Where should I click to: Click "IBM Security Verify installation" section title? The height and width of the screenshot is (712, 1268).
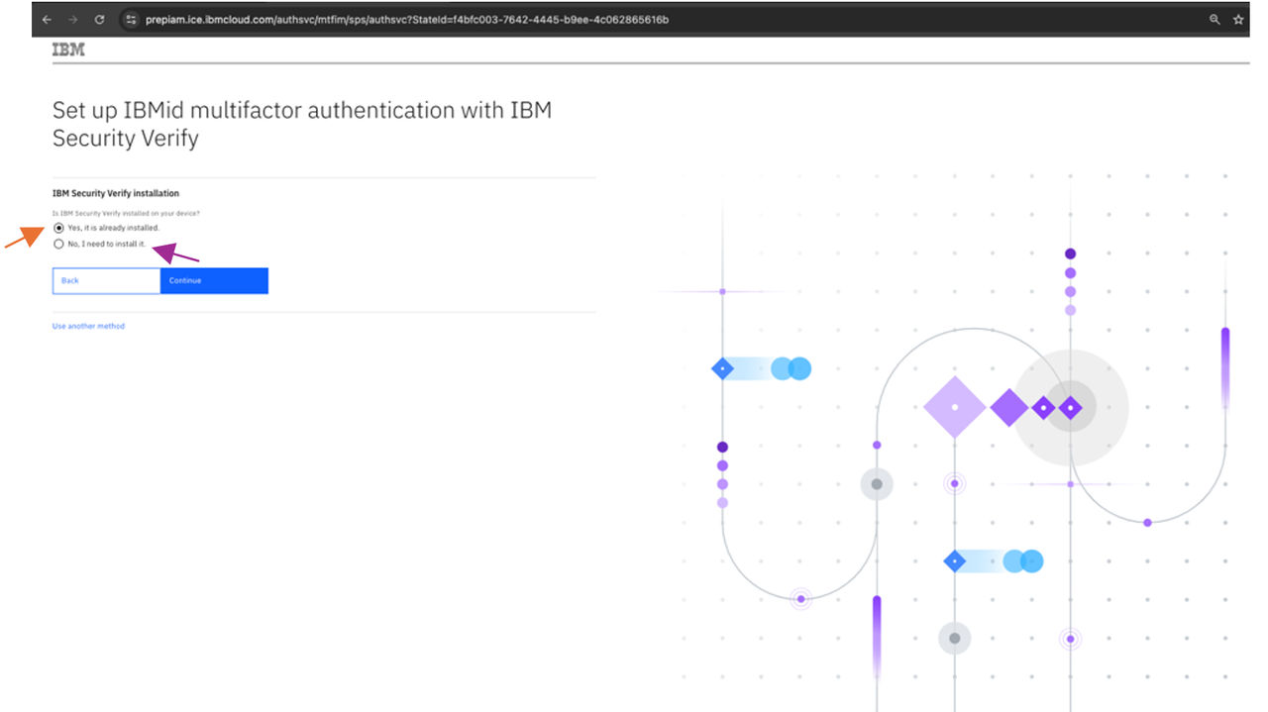coord(116,193)
